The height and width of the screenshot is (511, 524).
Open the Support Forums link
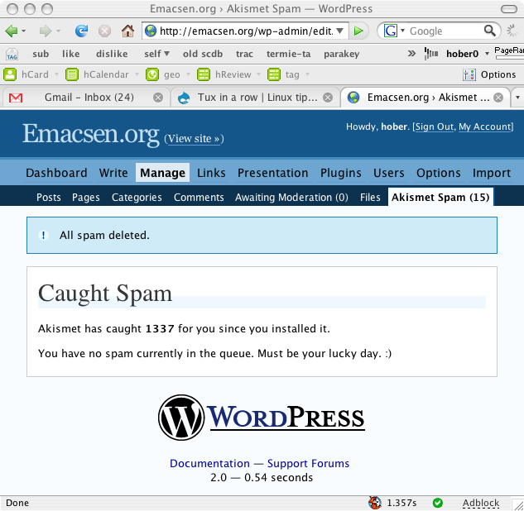point(308,463)
